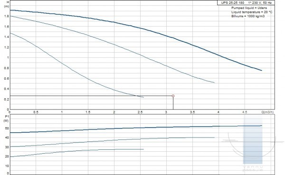Screen dimensions: 285x175
Task: Click the Liquid temperature = 20 °C text
Action: [252, 12]
